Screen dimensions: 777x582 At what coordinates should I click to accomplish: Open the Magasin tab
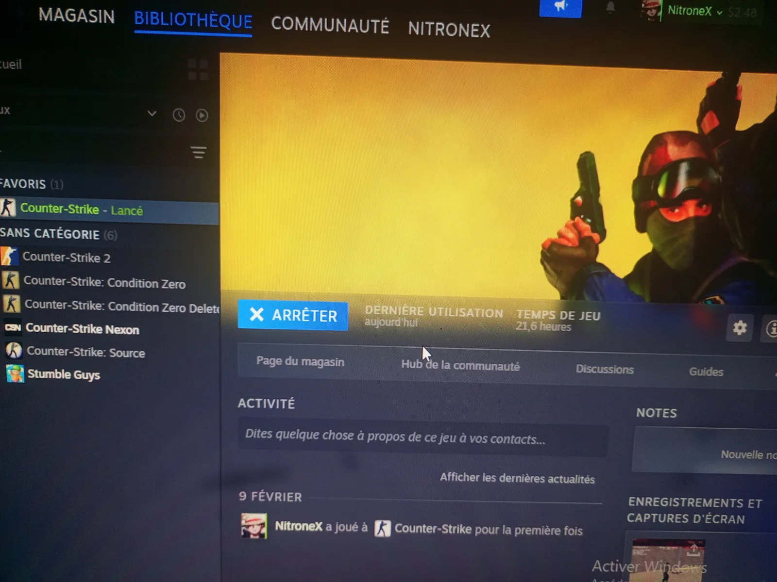77,16
